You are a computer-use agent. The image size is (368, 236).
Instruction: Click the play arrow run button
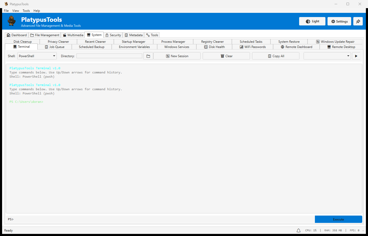pos(356,56)
